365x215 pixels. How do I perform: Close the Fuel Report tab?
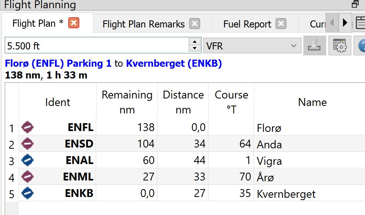pos(281,24)
